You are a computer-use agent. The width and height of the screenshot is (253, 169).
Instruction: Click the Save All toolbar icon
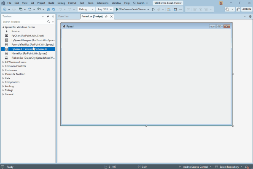(x=54, y=9)
